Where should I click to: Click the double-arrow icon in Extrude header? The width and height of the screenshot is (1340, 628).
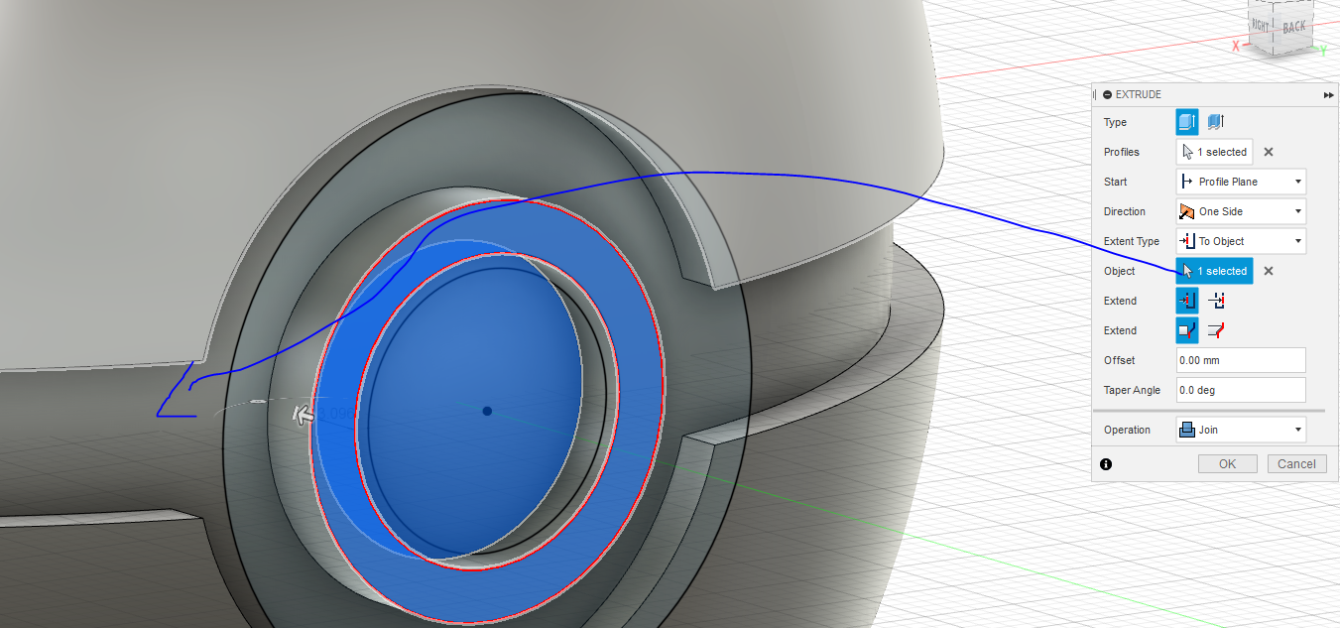click(x=1328, y=95)
